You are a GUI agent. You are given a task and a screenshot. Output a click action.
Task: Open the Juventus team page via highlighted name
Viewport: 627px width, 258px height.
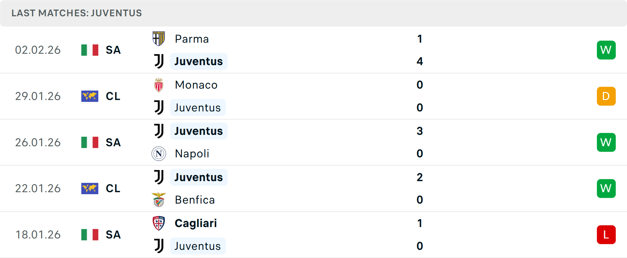click(x=199, y=61)
